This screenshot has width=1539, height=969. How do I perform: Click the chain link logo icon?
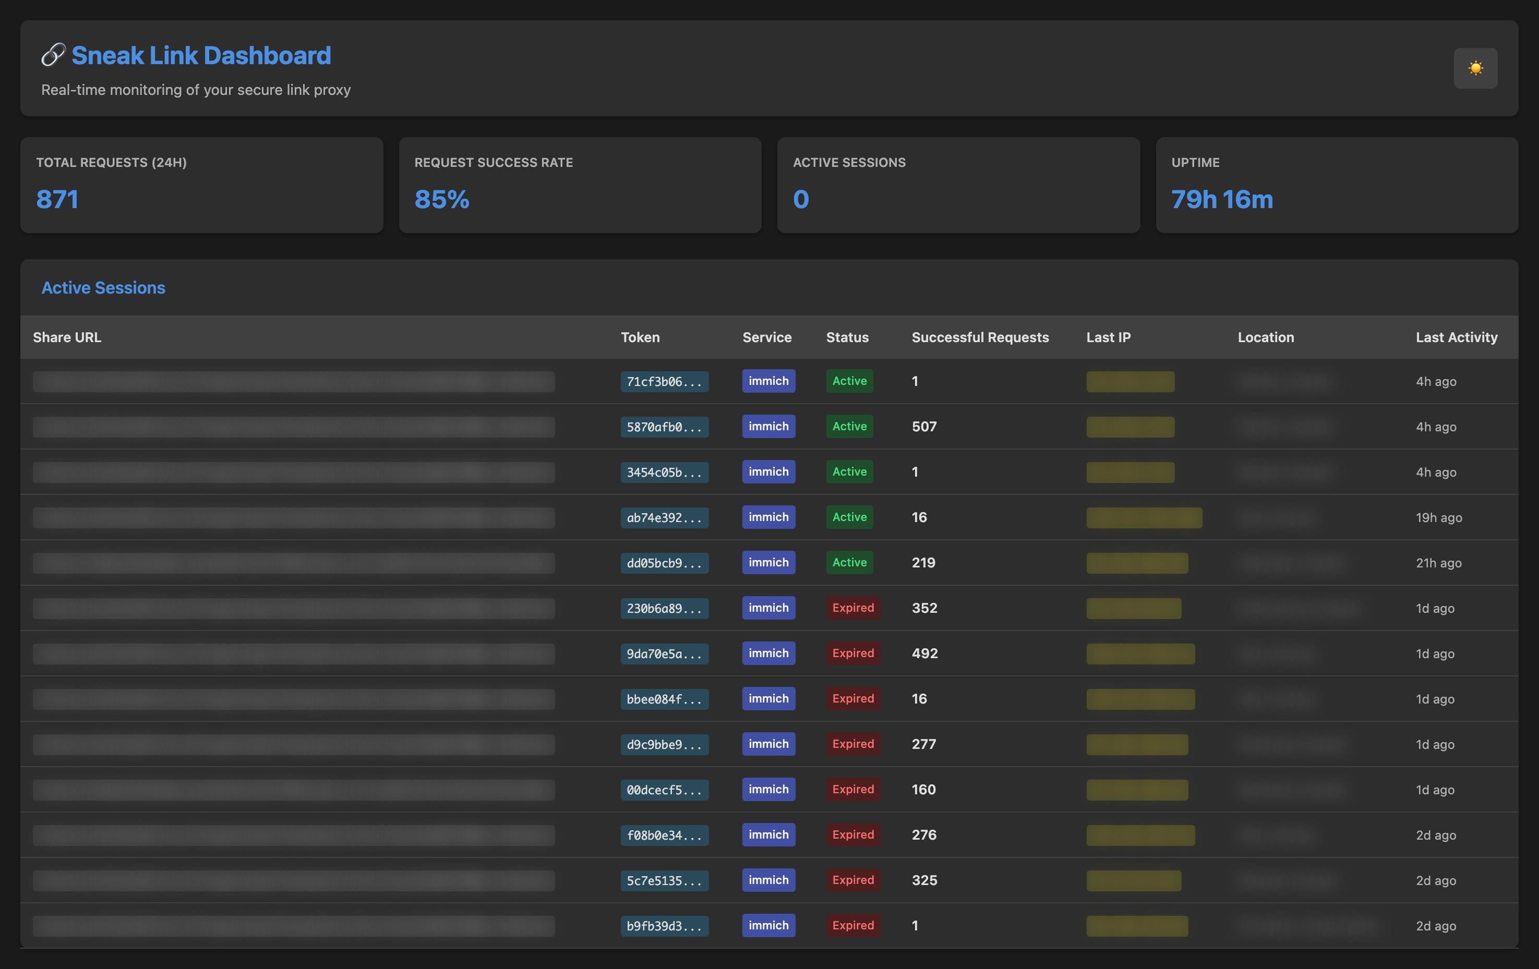(53, 55)
